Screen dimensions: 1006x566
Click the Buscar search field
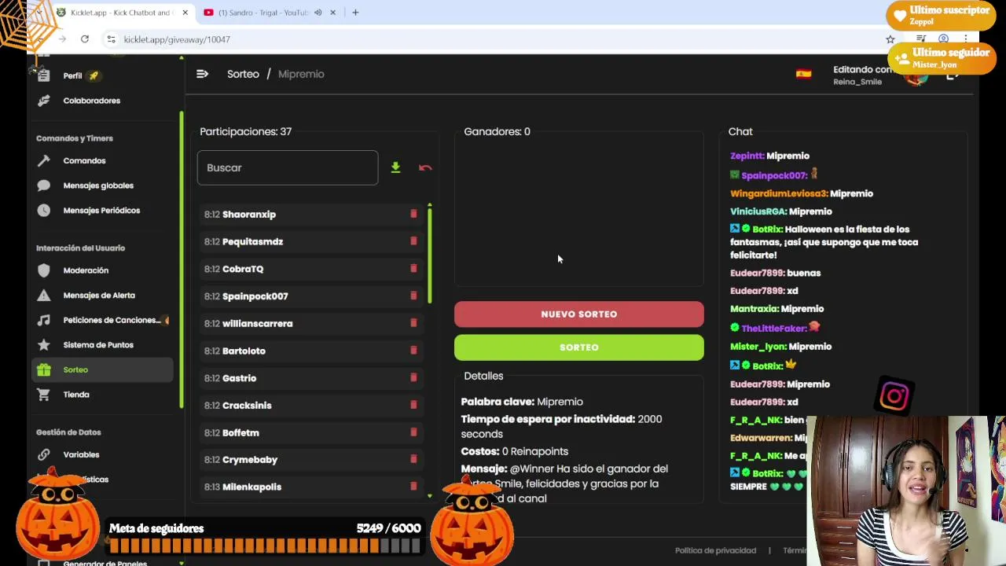point(288,167)
